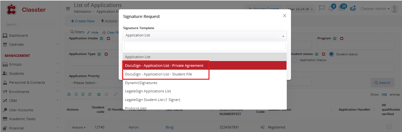
Task: Open the messages envelope icon
Action: [x=342, y=9]
